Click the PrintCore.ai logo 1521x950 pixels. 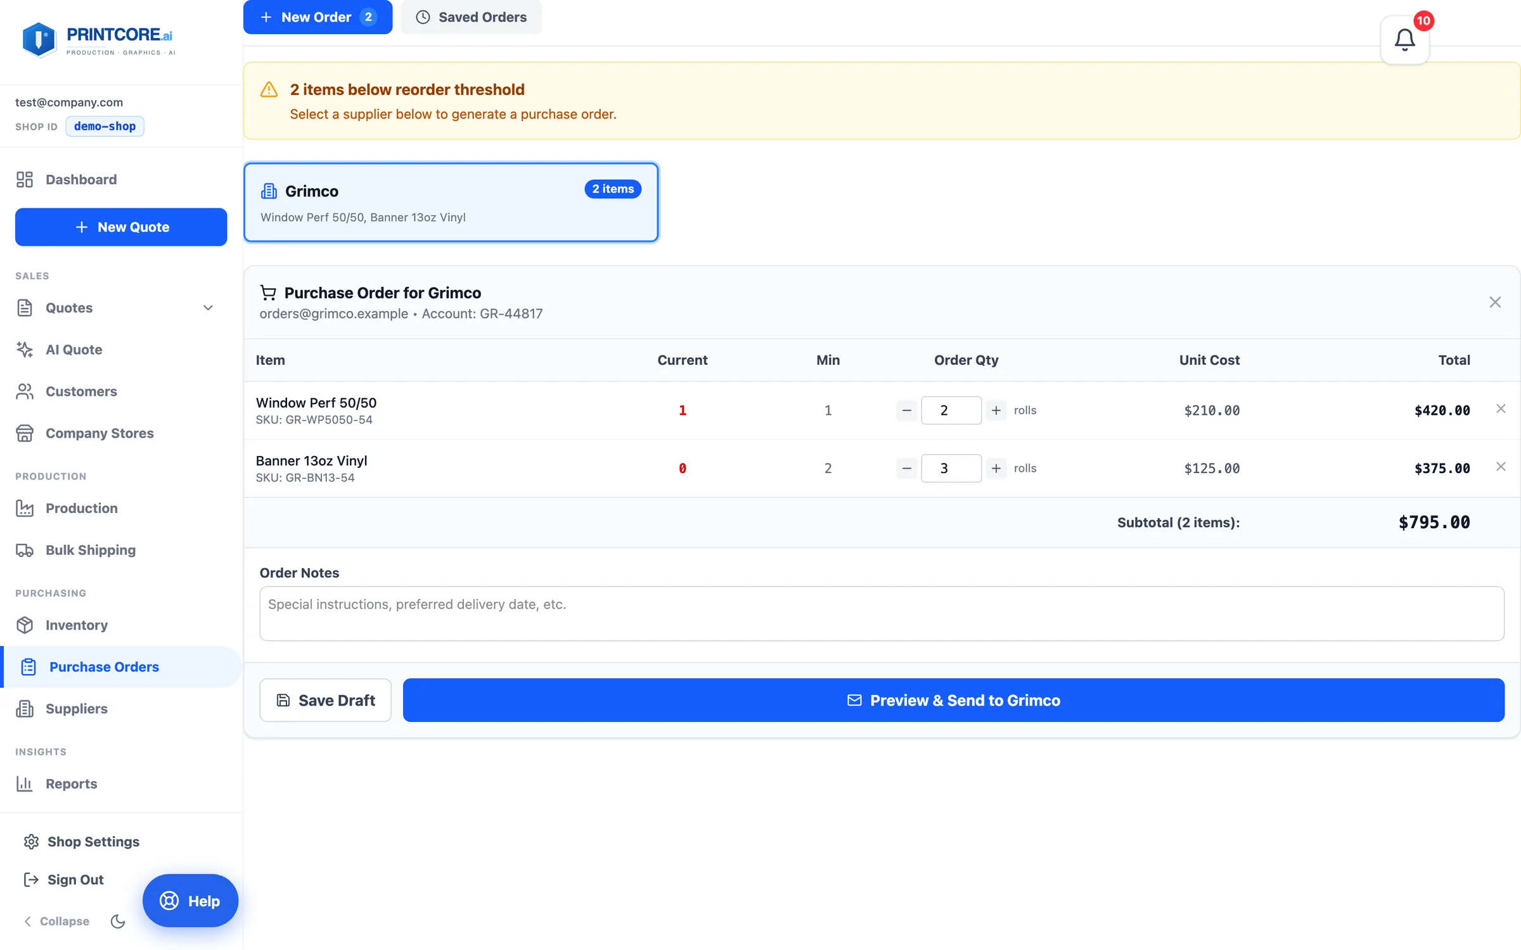pyautogui.click(x=98, y=40)
